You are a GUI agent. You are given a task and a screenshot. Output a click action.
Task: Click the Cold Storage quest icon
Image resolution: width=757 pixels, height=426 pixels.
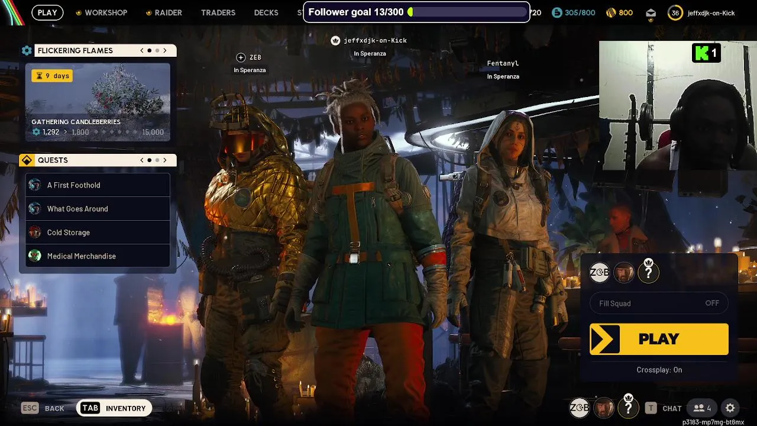coord(35,233)
